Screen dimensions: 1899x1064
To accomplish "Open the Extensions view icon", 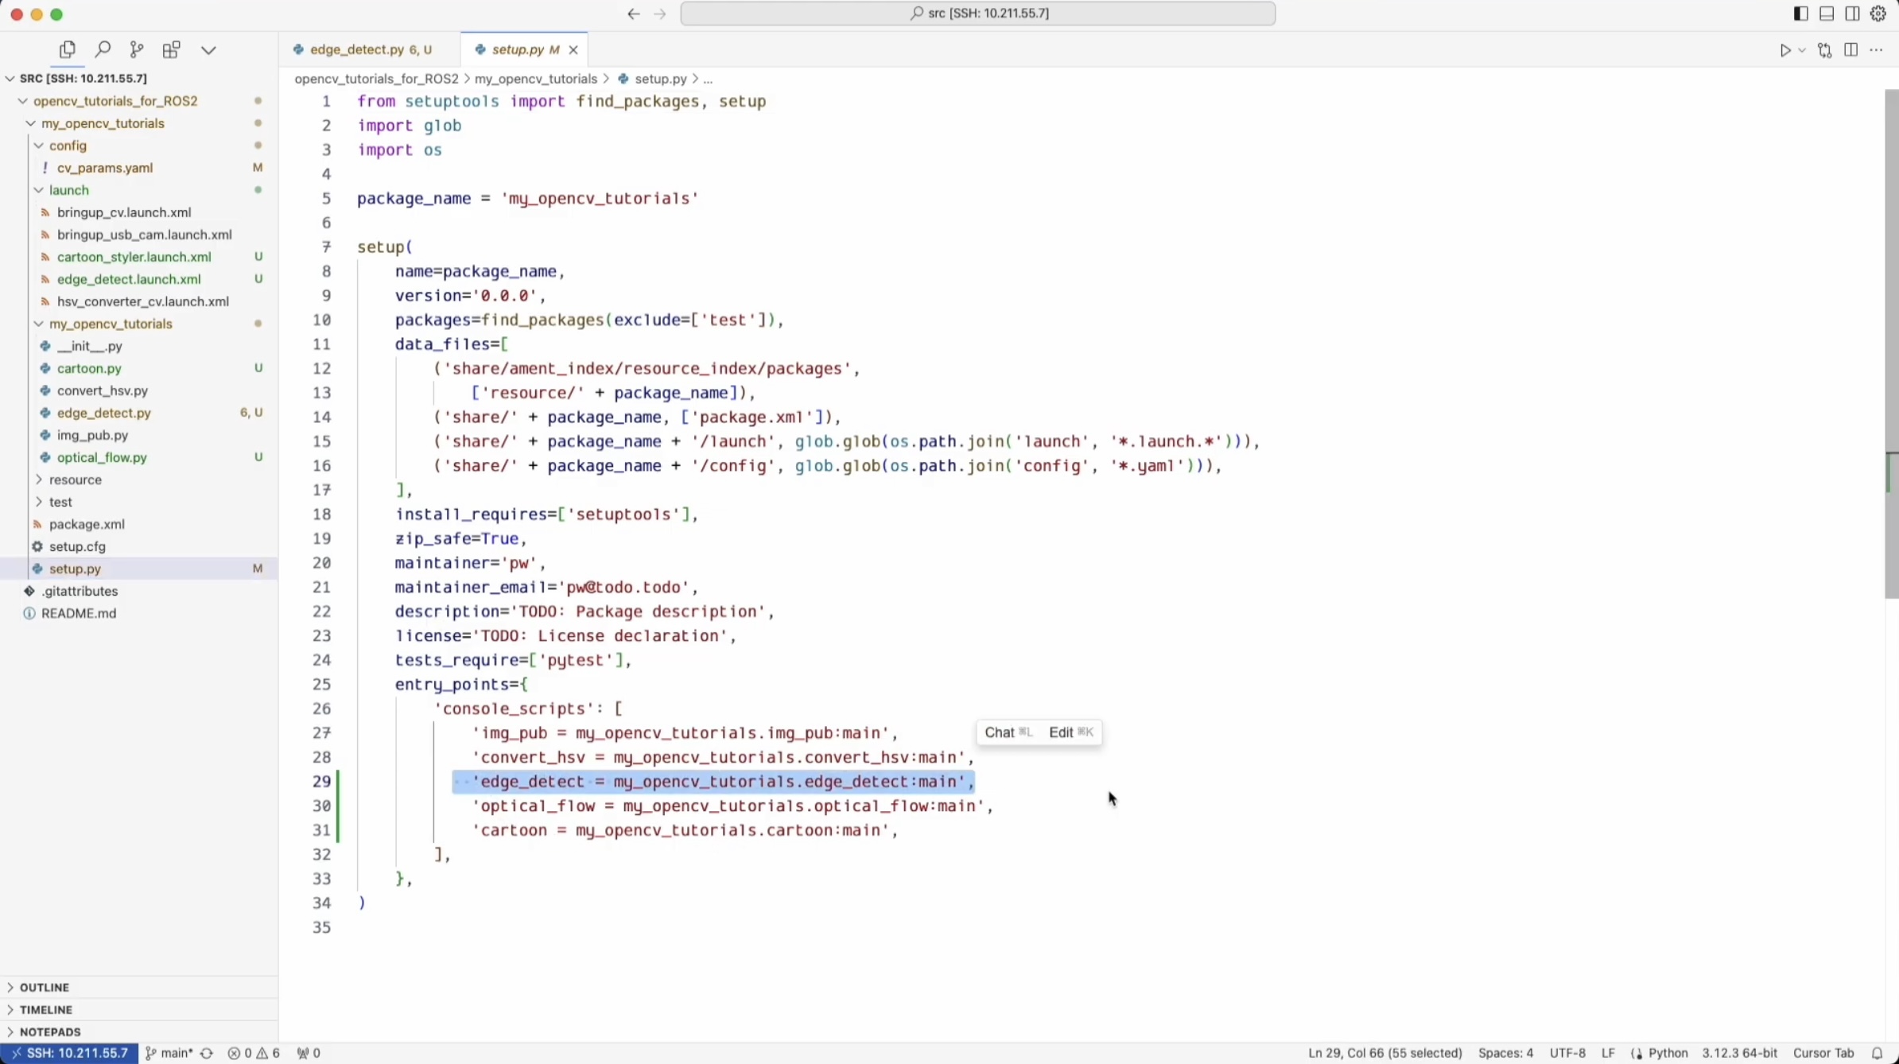I will 171,50.
